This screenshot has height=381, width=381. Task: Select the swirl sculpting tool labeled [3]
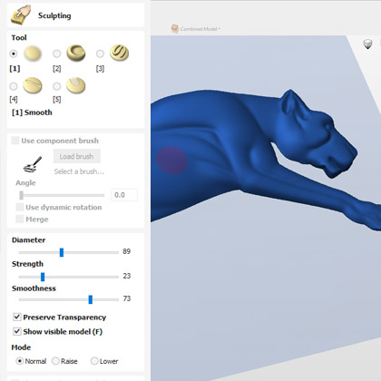119,53
